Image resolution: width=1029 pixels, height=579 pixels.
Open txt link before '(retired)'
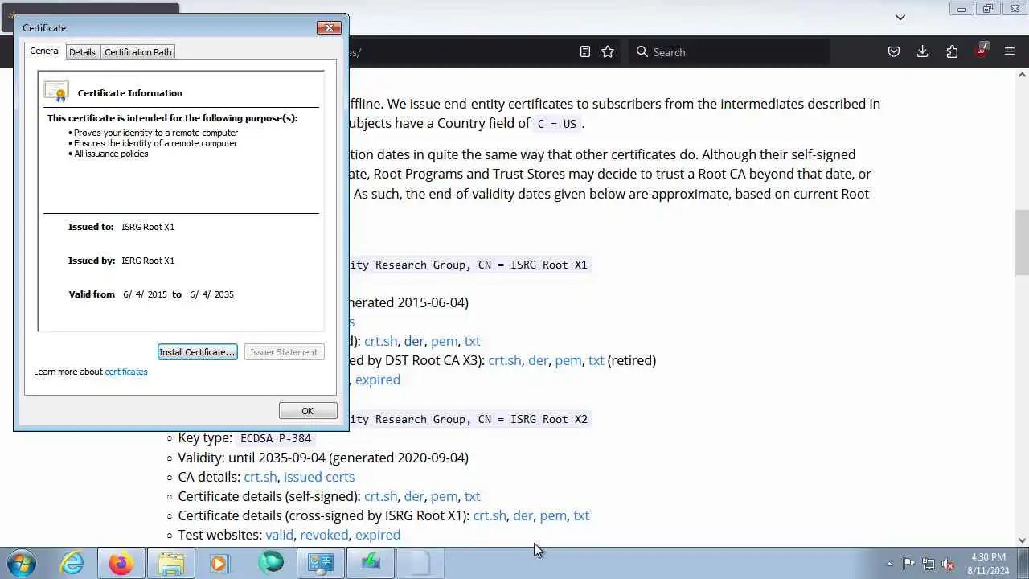[596, 360]
